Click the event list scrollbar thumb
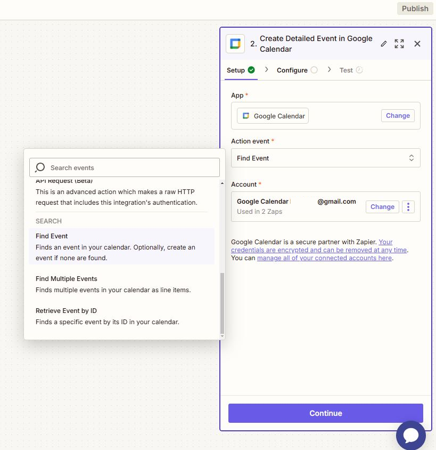Screen dimensions: 436x450 tap(222, 302)
